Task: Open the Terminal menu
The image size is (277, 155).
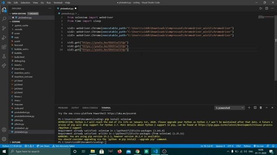Action: click(x=58, y=3)
